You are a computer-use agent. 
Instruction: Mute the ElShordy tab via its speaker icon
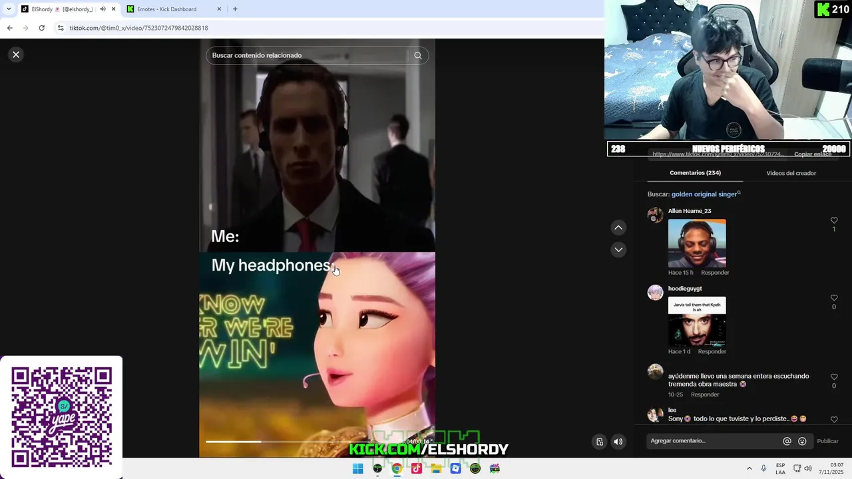click(x=103, y=9)
